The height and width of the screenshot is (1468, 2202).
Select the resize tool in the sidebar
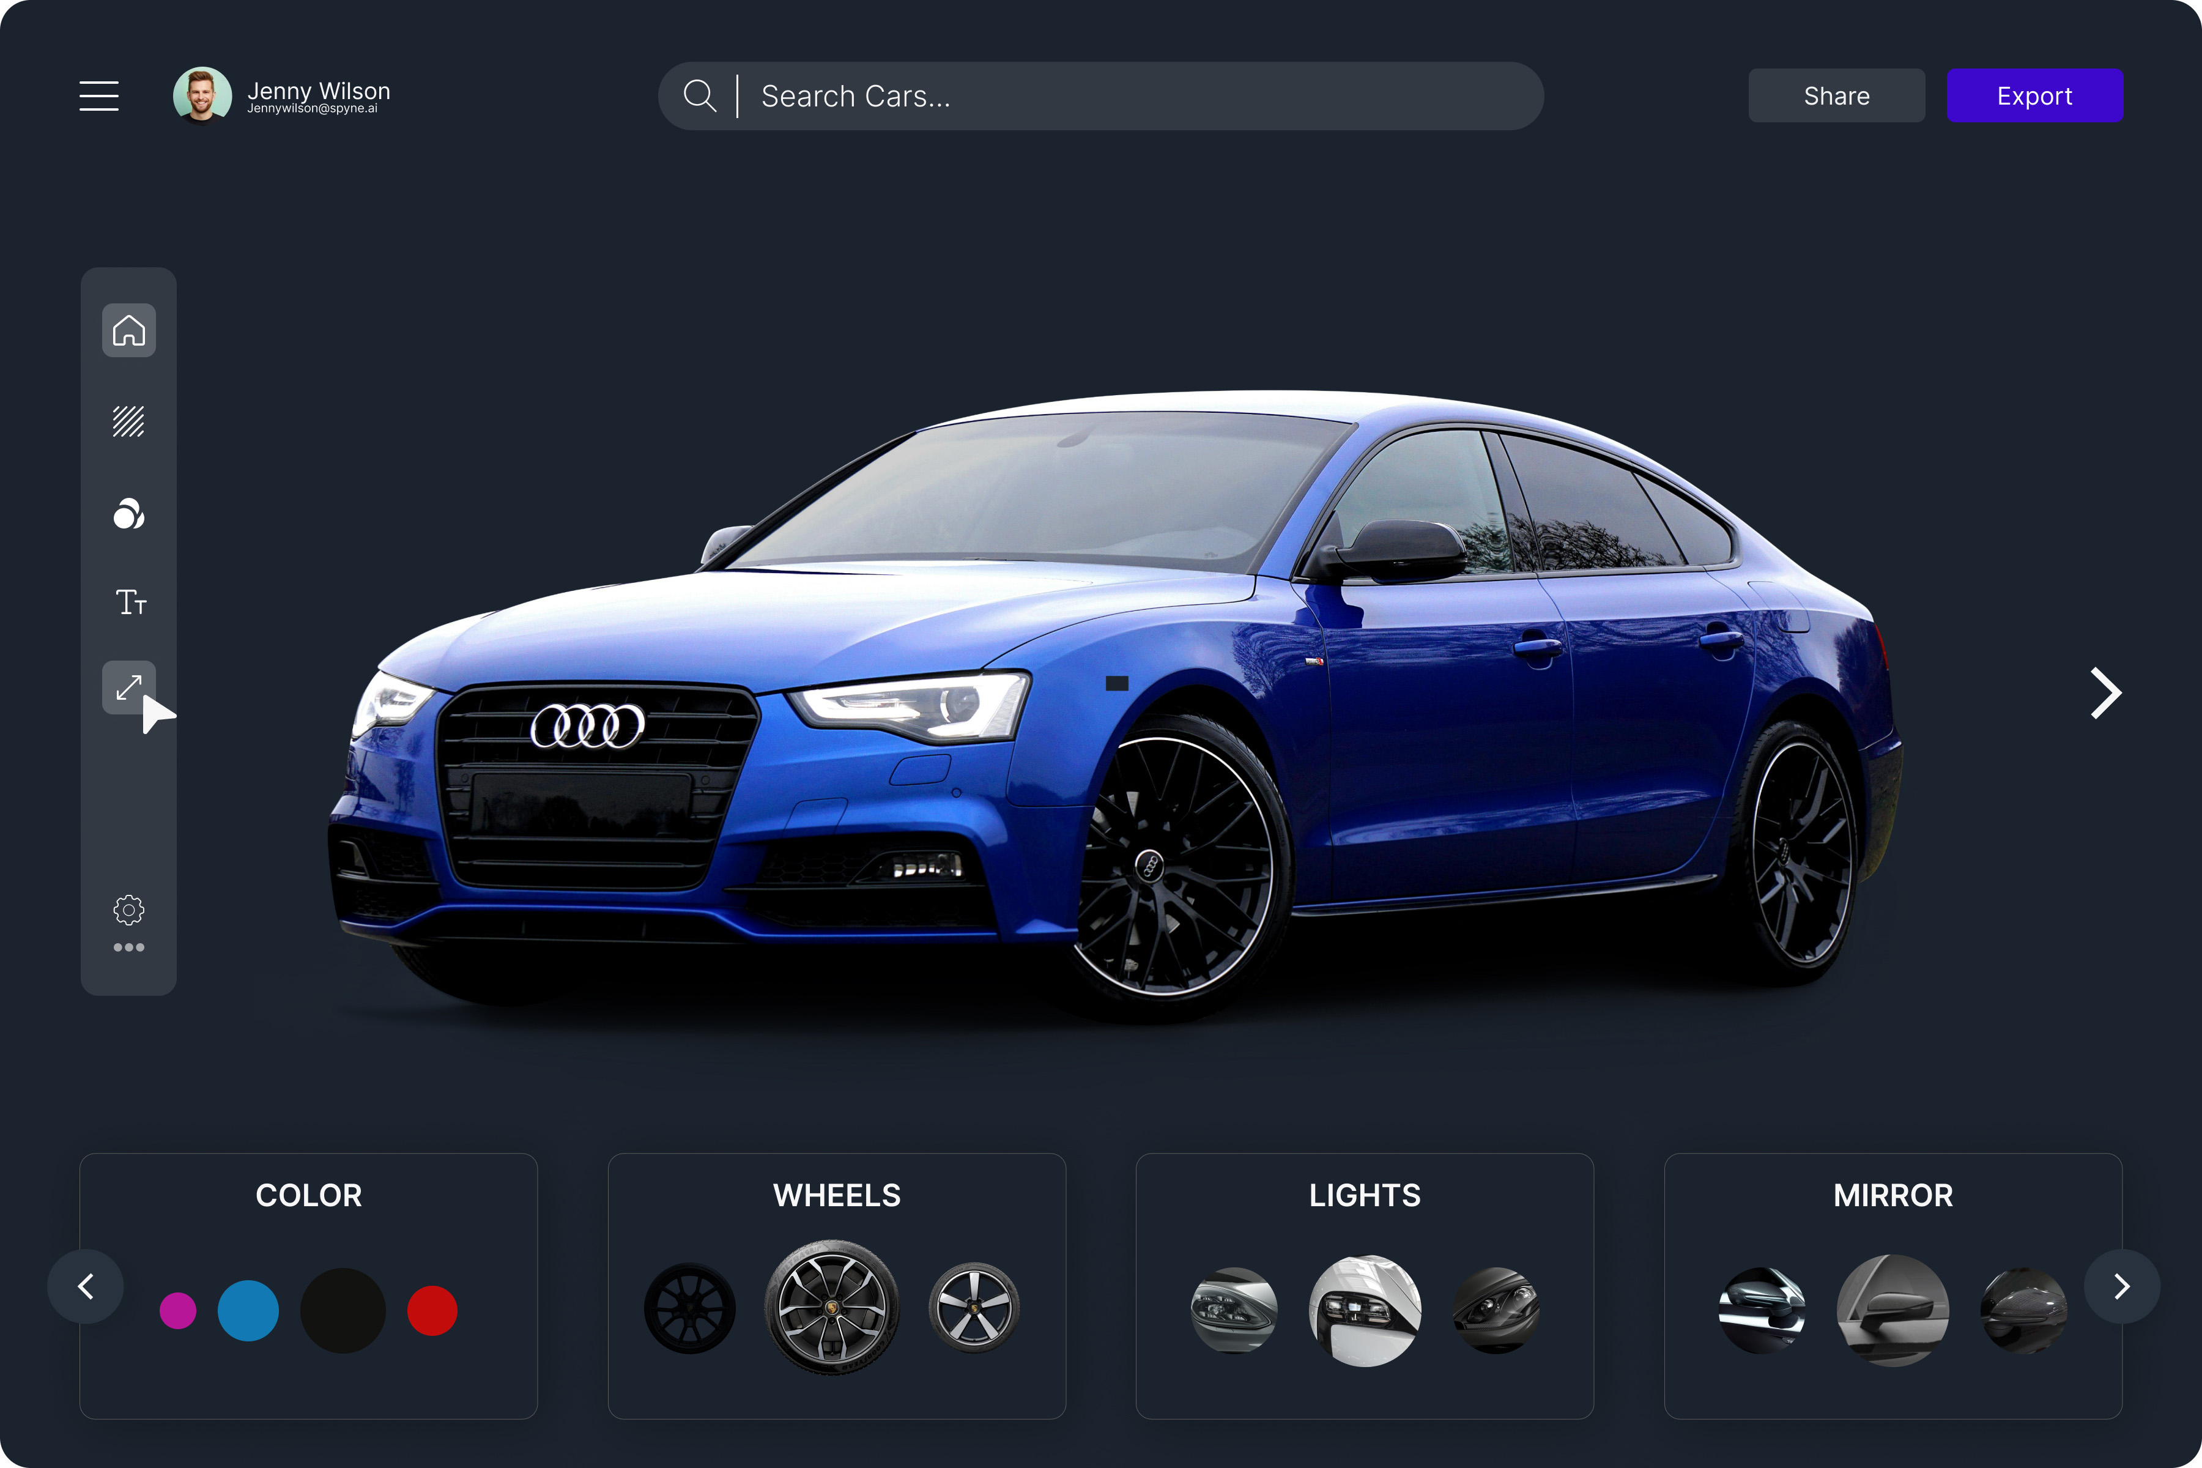(x=128, y=688)
